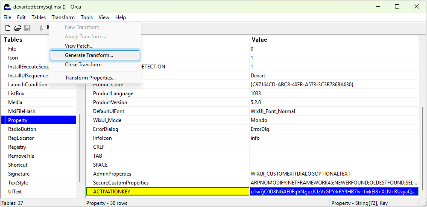Select the Shortcut table

[39, 165]
